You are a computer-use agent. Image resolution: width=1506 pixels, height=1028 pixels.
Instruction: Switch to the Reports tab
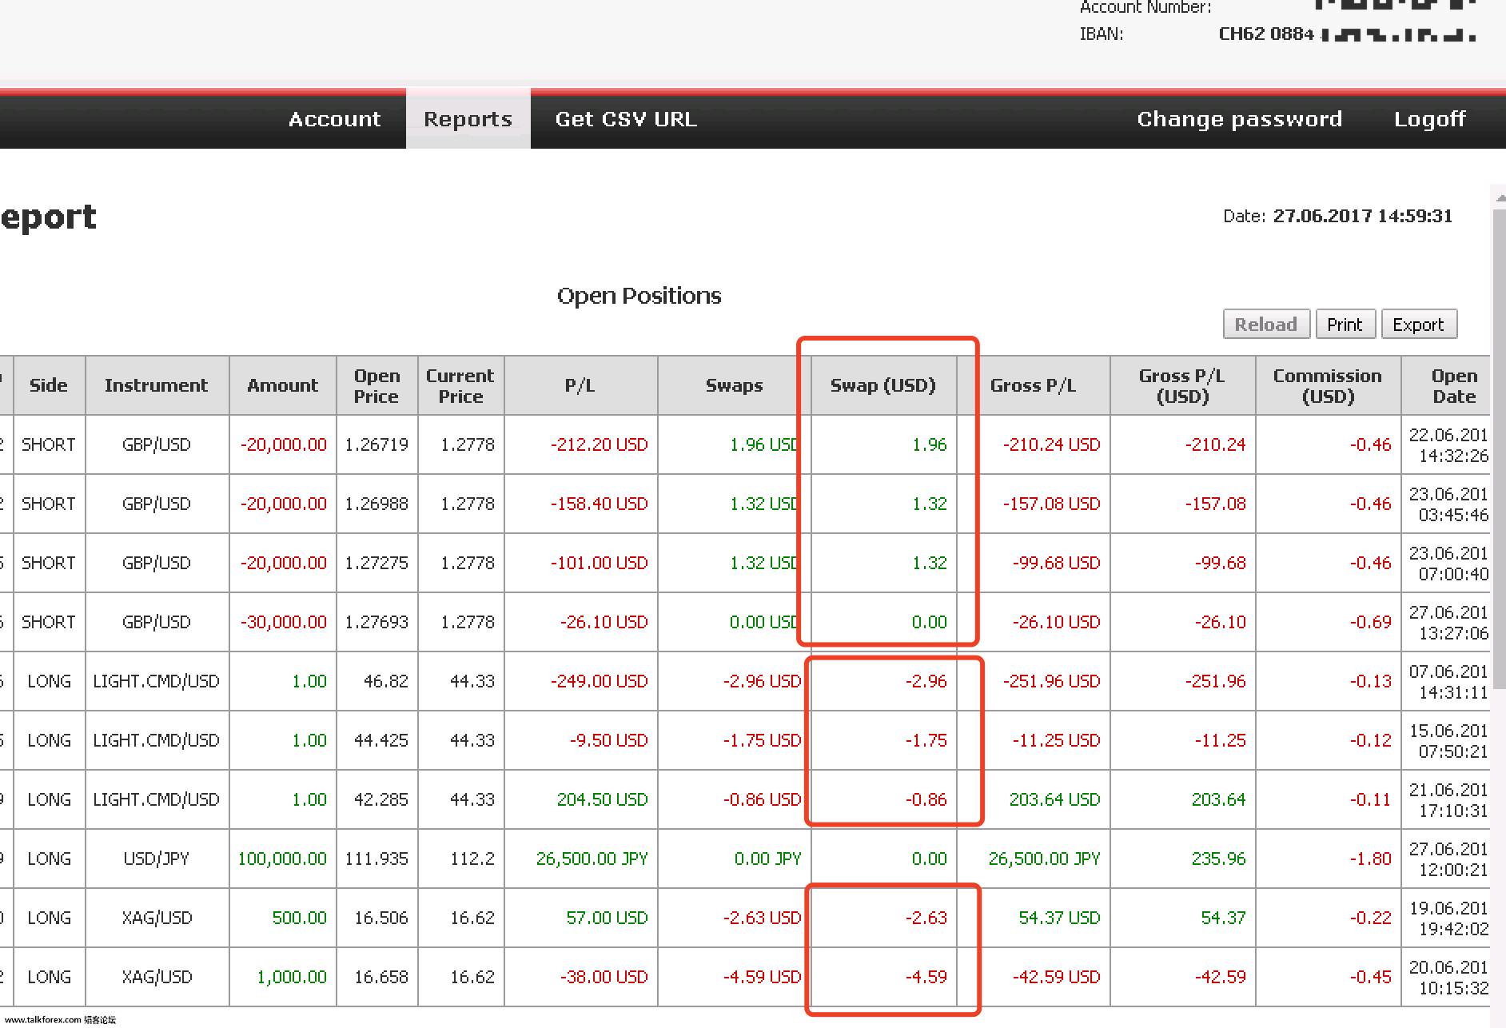coord(468,119)
